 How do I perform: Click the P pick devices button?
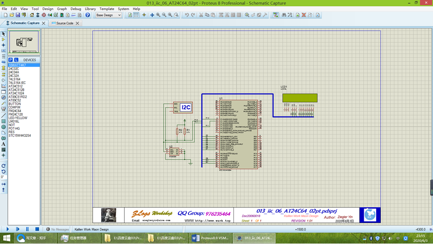click(x=11, y=60)
